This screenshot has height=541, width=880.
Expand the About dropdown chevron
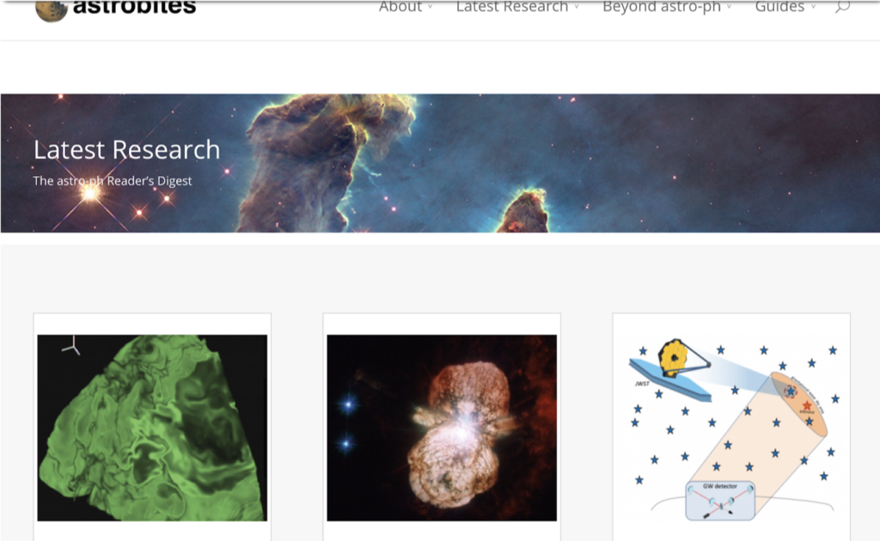click(431, 7)
